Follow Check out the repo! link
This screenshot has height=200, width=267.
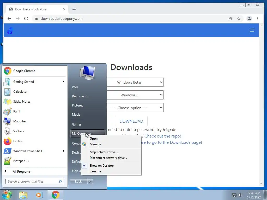pyautogui.click(x=163, y=136)
